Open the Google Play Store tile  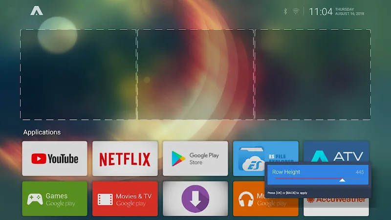(195, 159)
